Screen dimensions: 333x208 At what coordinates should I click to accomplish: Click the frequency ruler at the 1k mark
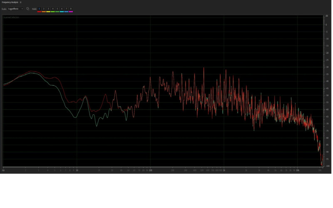click(224, 170)
